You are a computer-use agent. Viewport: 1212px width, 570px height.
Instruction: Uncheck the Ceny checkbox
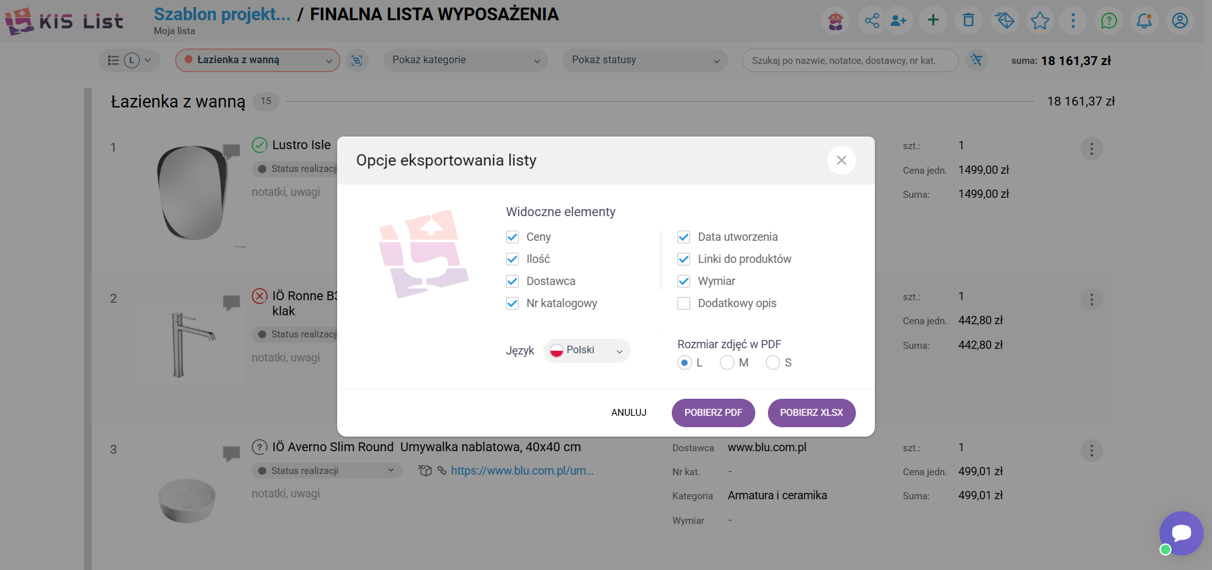click(512, 237)
